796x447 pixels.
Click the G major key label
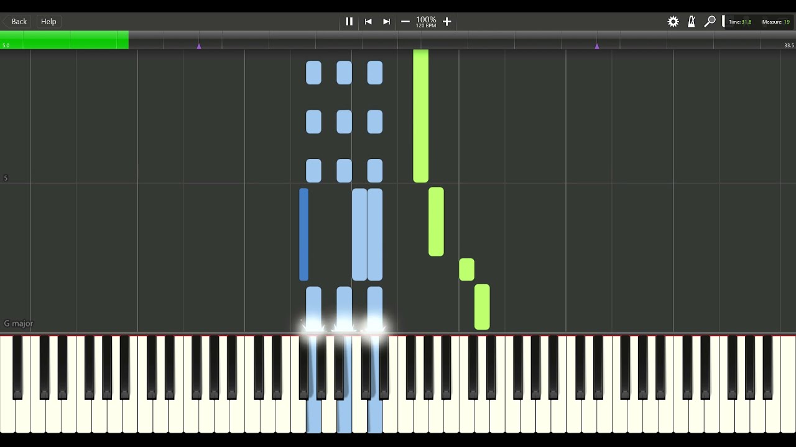(x=19, y=323)
